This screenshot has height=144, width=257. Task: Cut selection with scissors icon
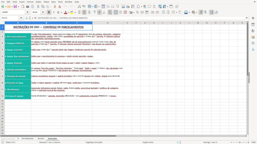tap(38, 6)
